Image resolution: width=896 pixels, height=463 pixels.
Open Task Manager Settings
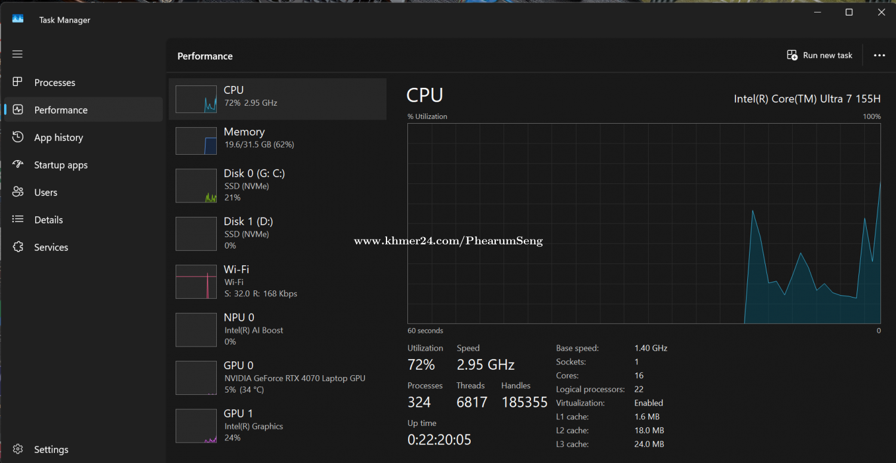pyautogui.click(x=83, y=449)
